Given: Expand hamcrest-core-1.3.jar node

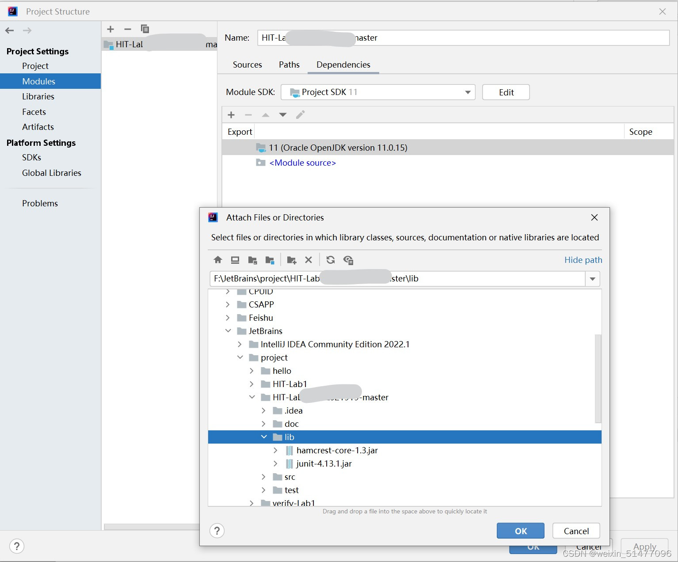Looking at the screenshot, I should pyautogui.click(x=275, y=450).
